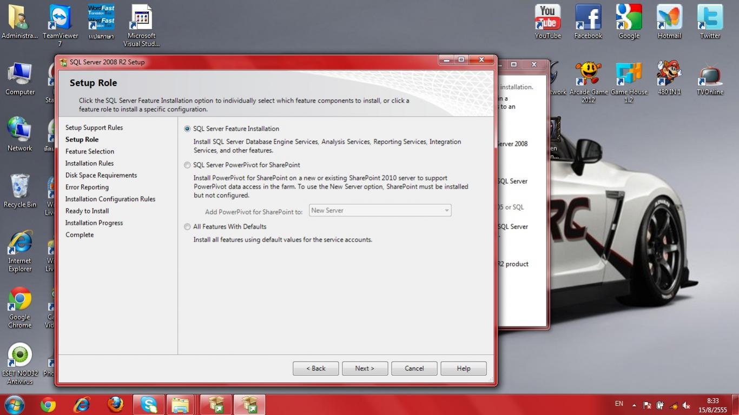
Task: Open the wireless network tray icon
Action: pyautogui.click(x=674, y=405)
